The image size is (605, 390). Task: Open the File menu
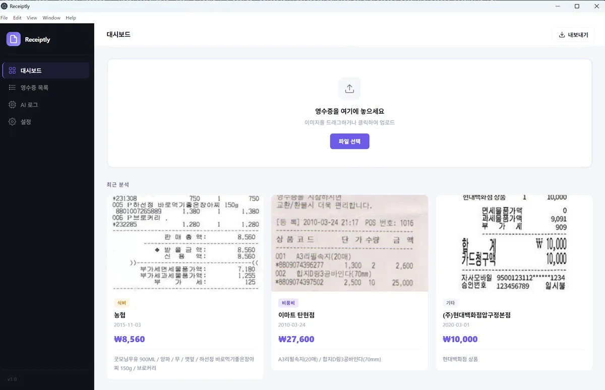tap(5, 17)
